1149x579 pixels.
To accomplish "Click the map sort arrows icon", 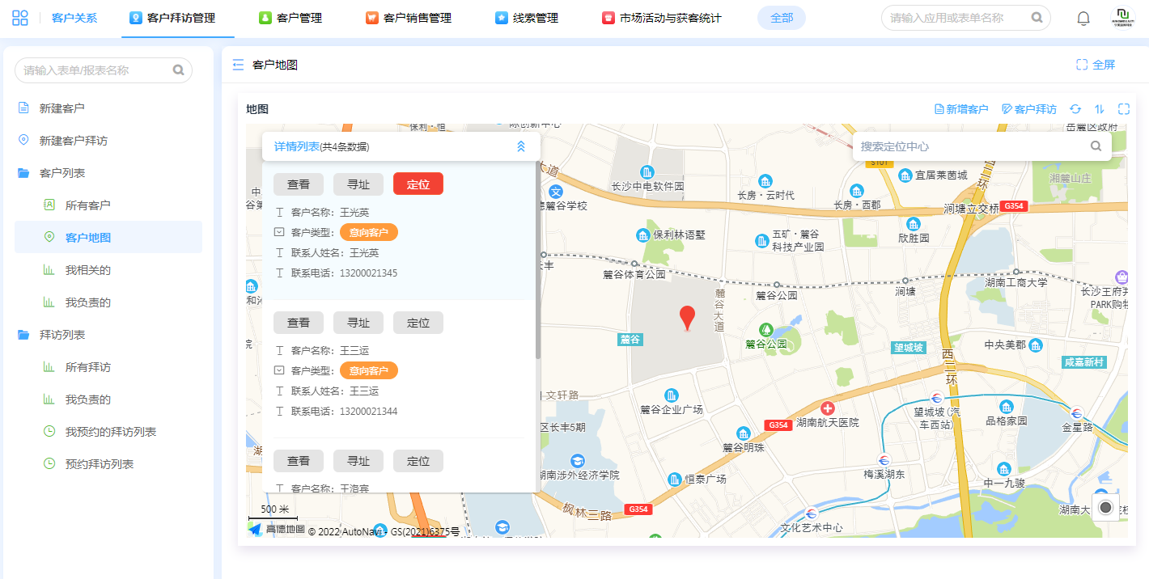I will [x=1100, y=109].
